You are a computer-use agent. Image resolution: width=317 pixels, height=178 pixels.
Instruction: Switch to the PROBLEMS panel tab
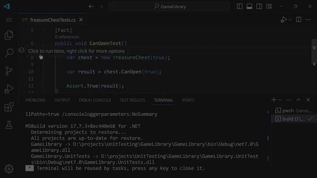(35, 100)
